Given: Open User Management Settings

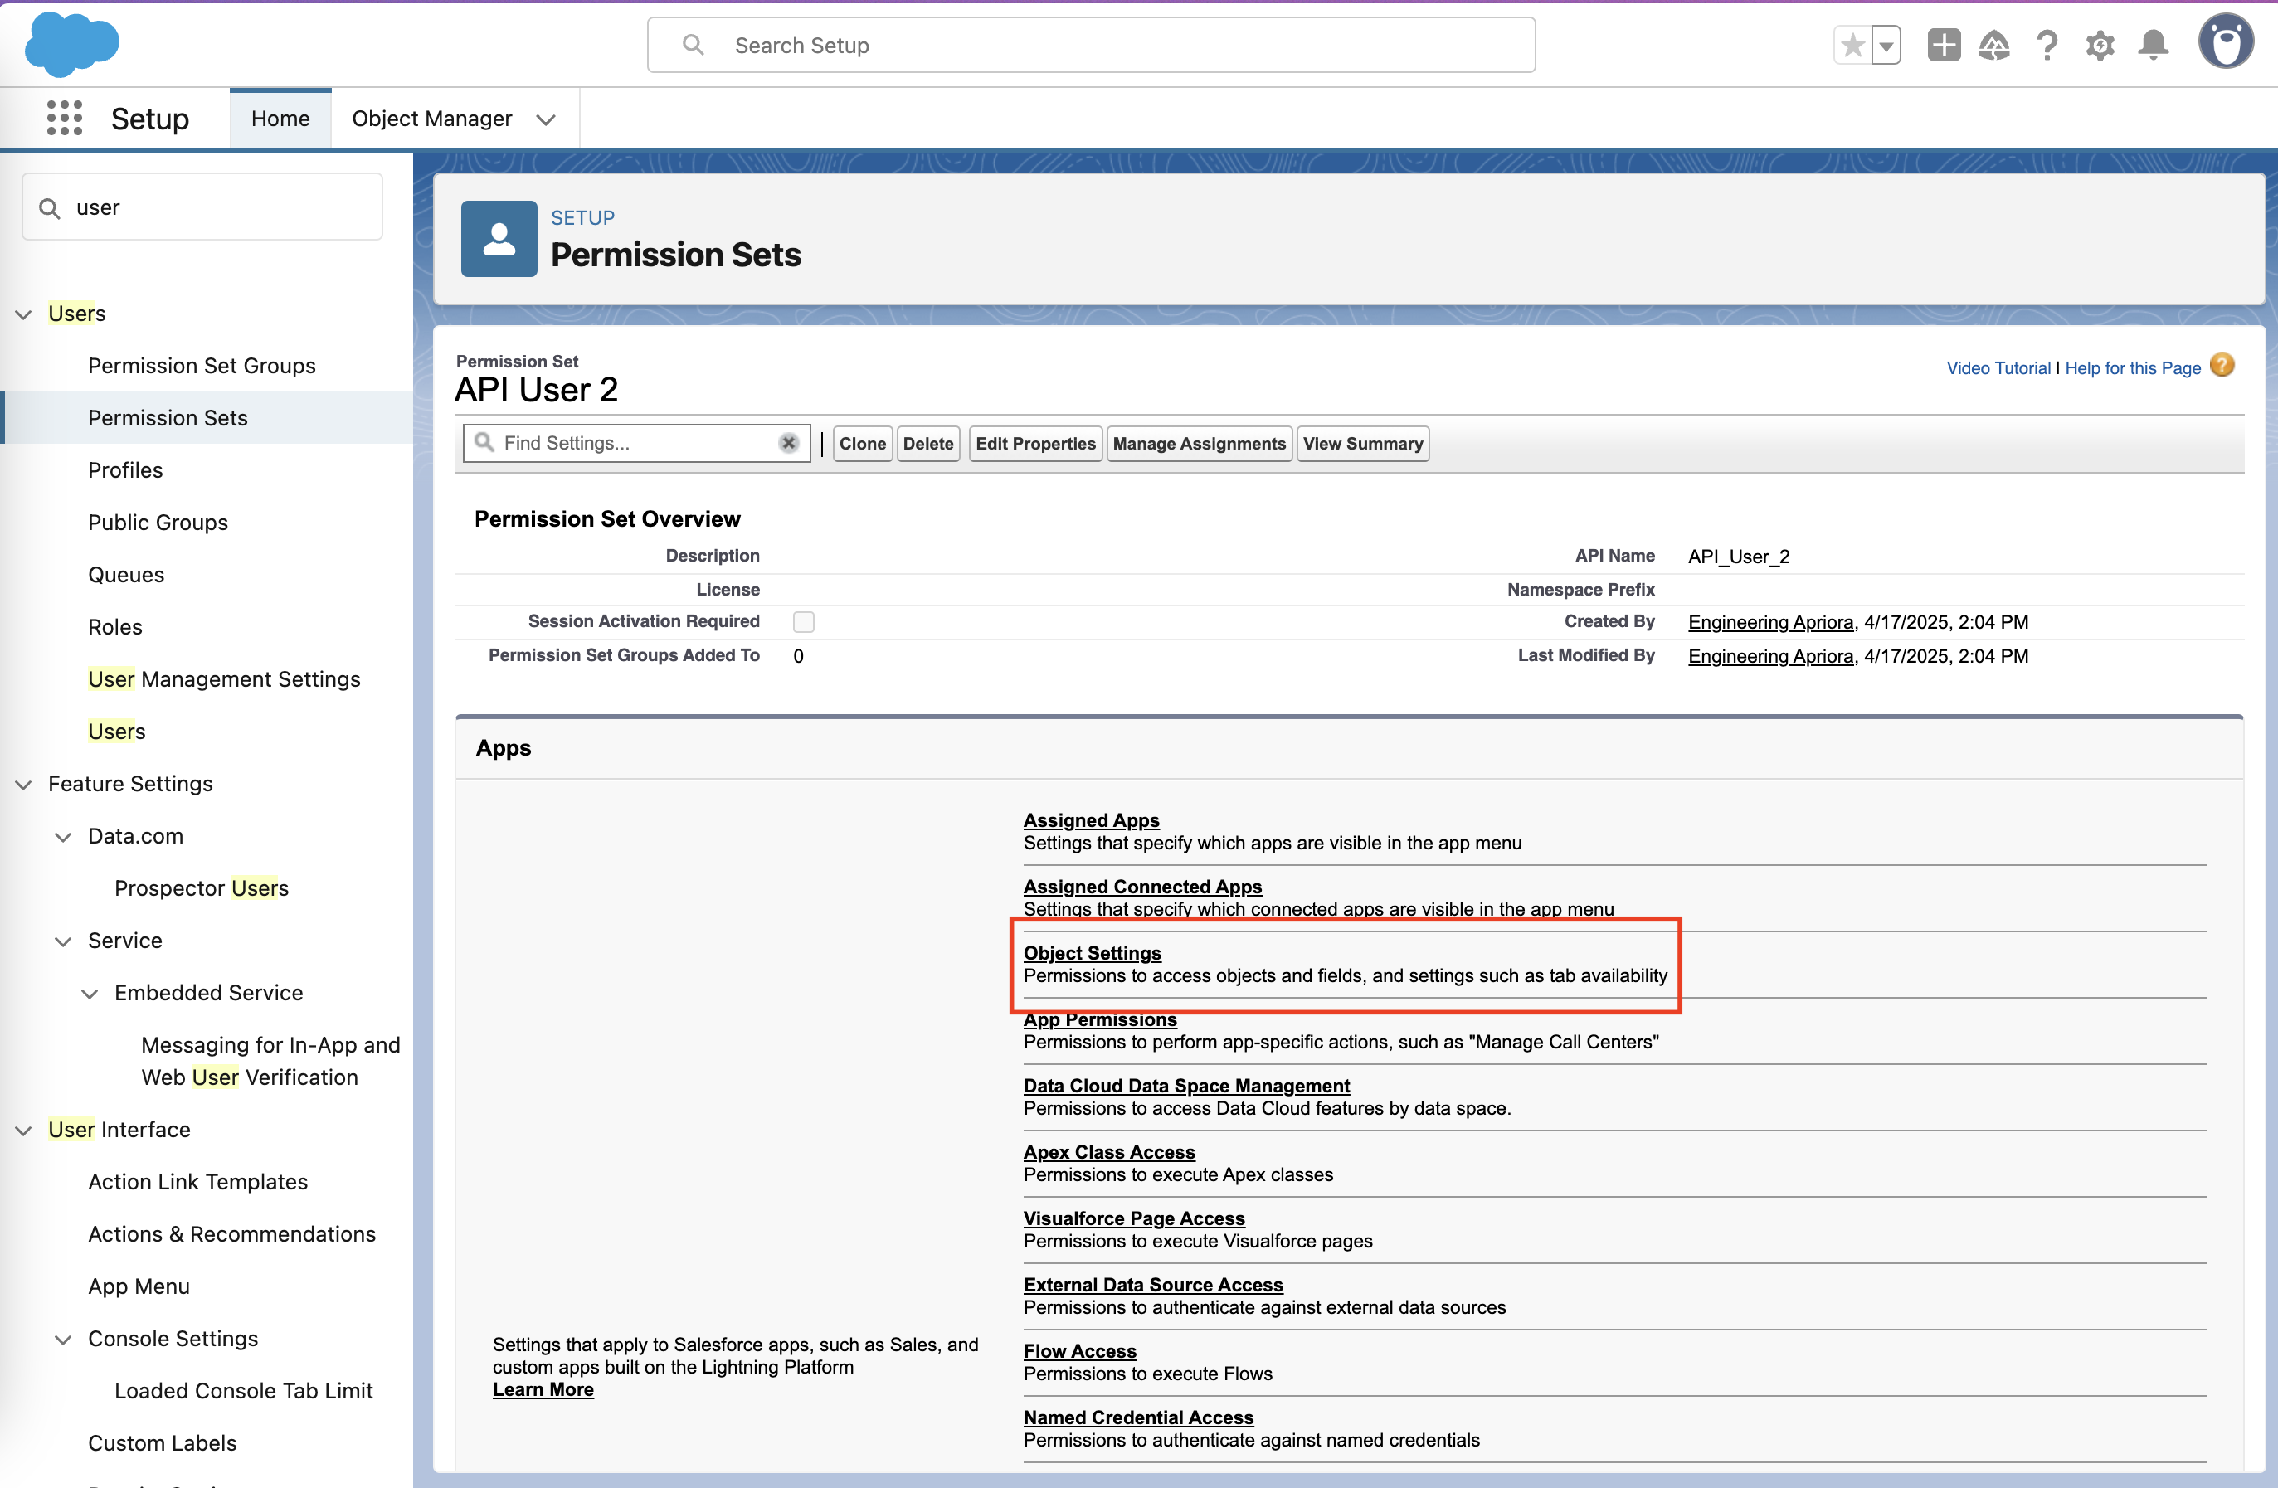Looking at the screenshot, I should pos(224,679).
